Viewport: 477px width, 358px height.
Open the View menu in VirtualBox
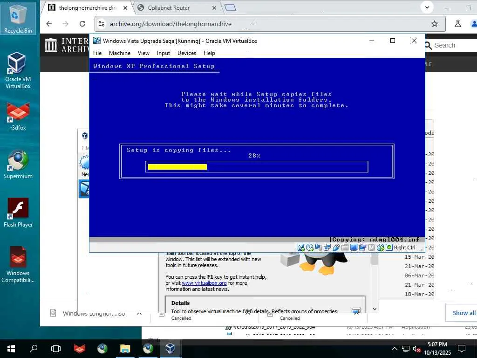pos(143,53)
